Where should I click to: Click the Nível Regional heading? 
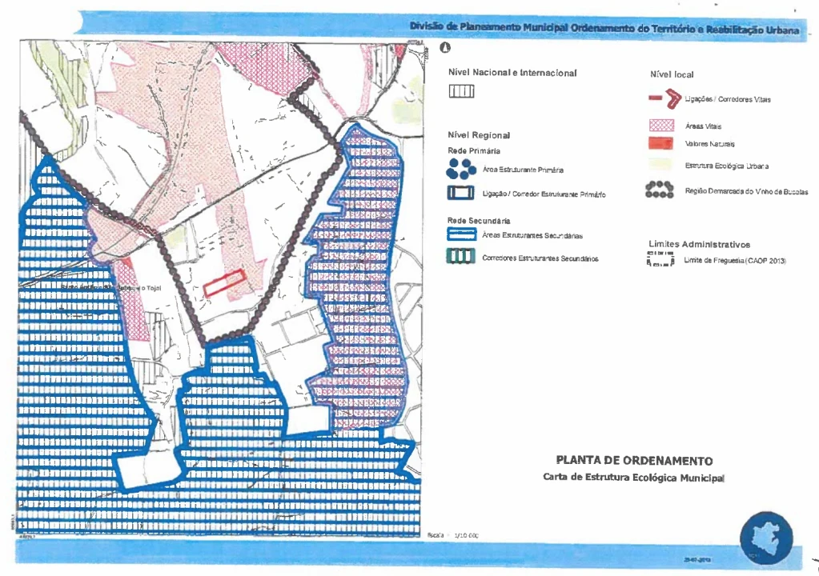479,135
